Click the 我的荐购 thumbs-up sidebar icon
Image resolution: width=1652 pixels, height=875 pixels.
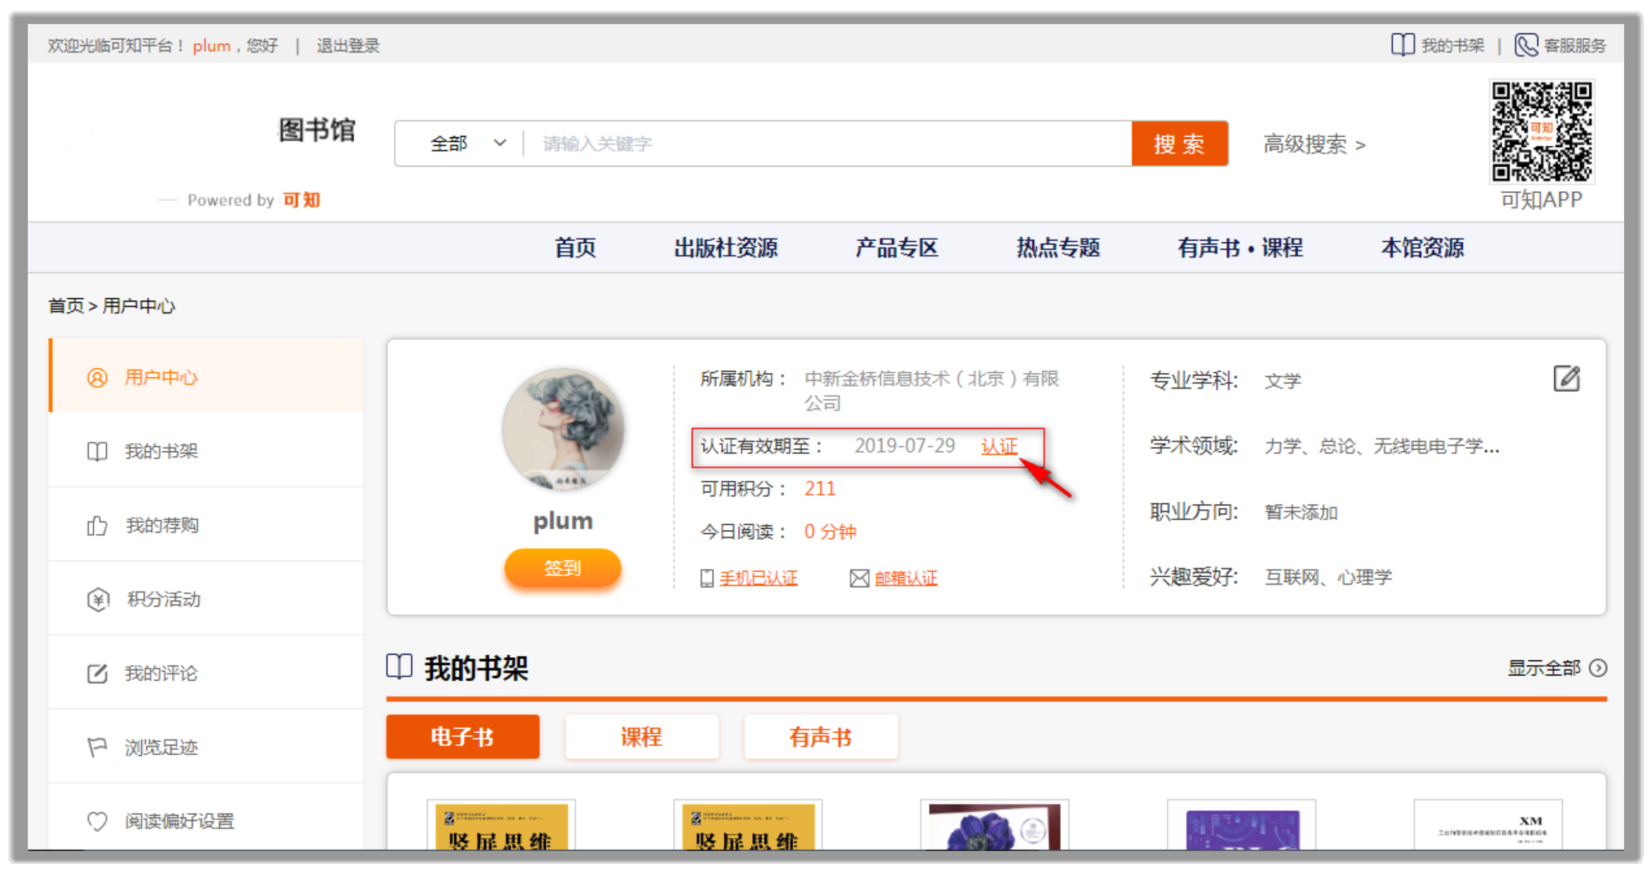pos(97,526)
